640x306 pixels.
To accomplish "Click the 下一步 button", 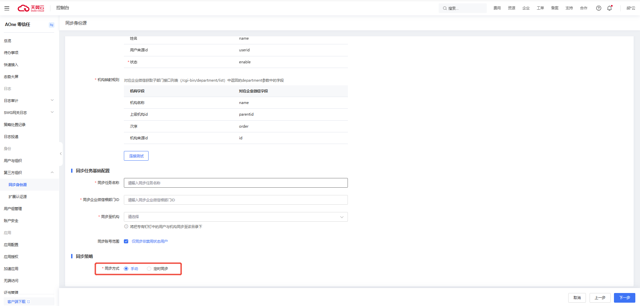I will [x=624, y=298].
